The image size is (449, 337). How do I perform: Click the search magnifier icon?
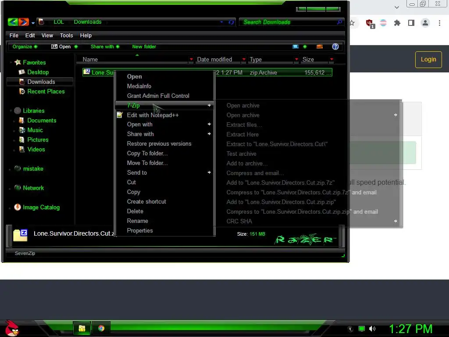(339, 22)
